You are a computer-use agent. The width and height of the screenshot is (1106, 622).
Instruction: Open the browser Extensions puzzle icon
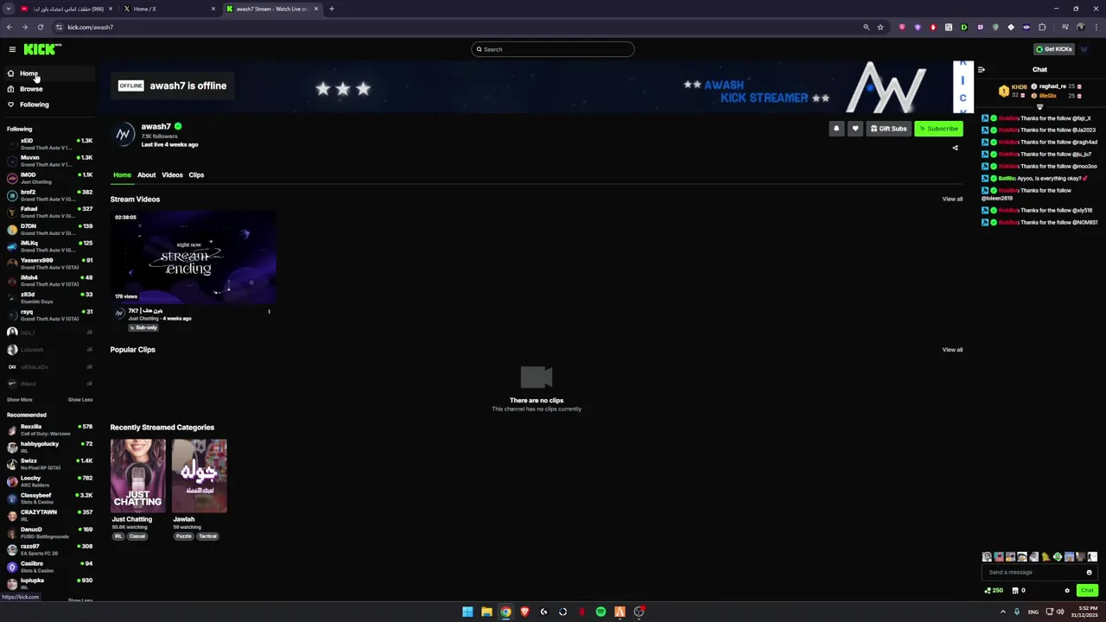click(x=1042, y=27)
